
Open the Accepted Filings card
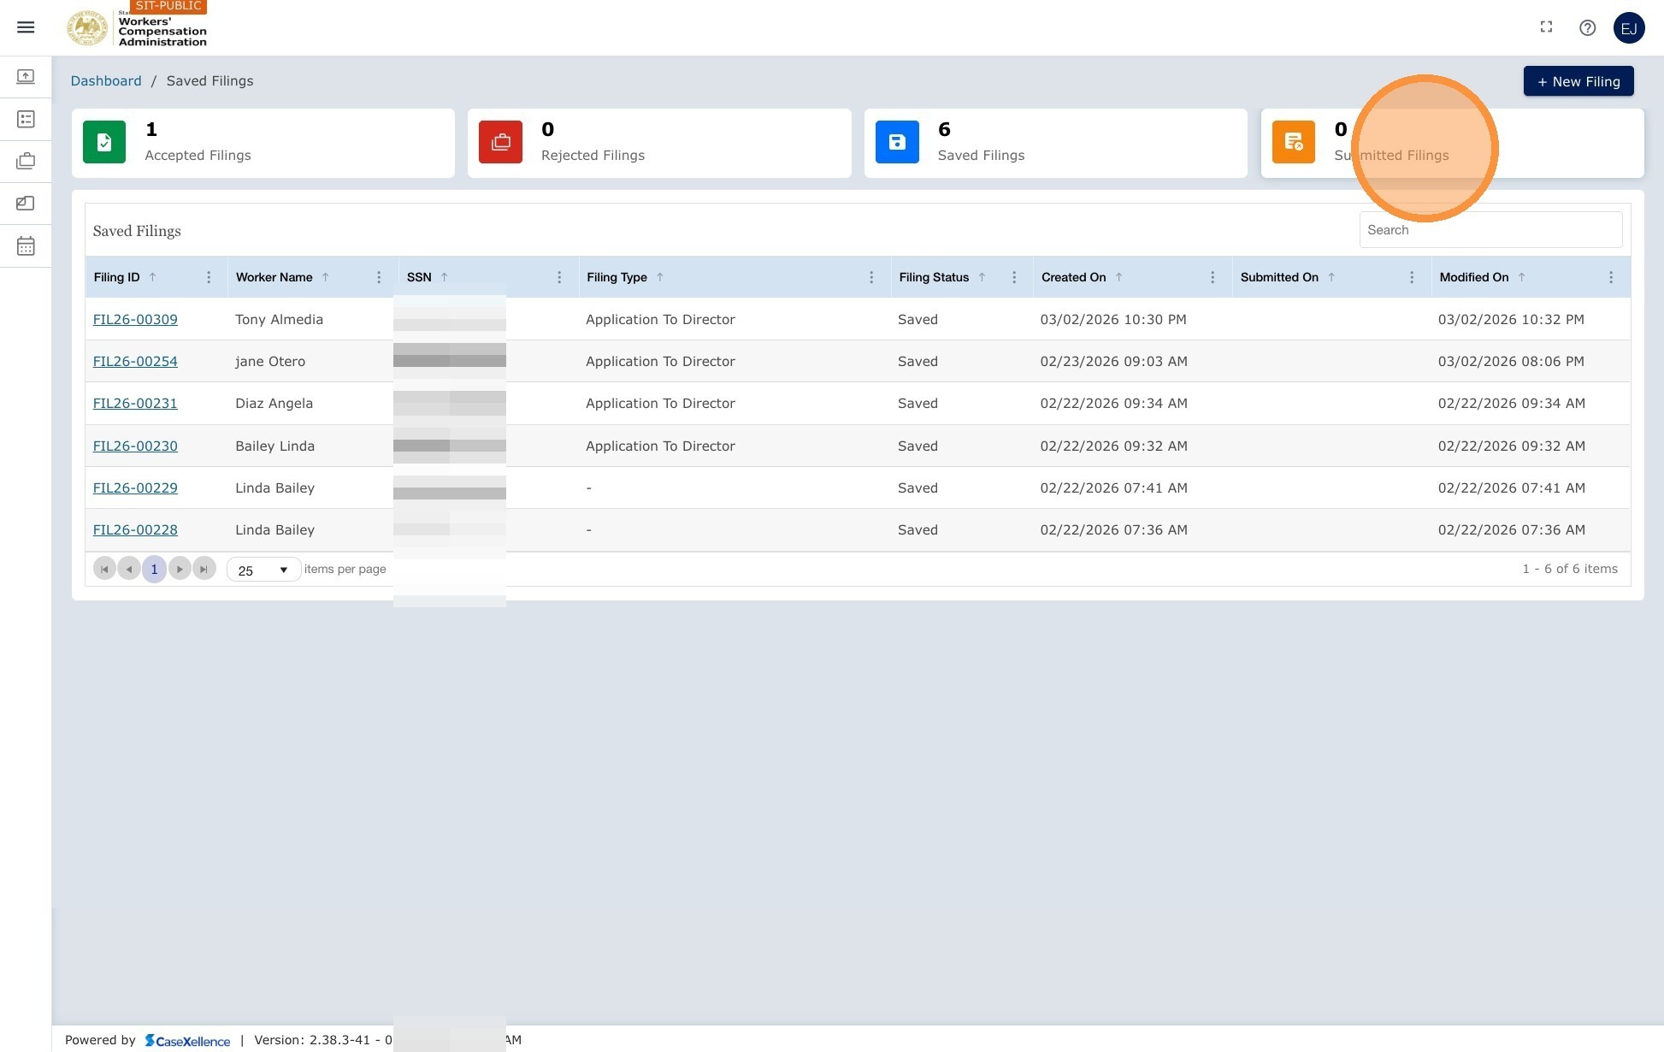(x=263, y=143)
